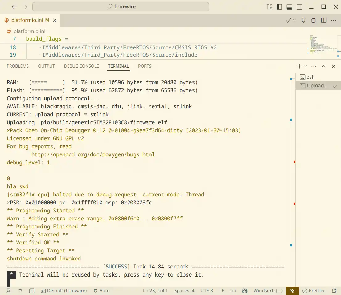Go forward with the right arrow
The image size is (341, 295).
[x=25, y=7]
